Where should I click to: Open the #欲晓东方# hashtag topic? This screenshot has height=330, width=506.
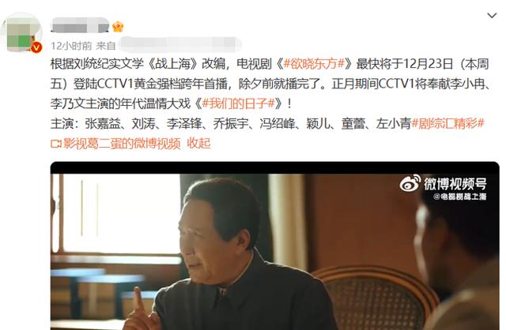(315, 63)
